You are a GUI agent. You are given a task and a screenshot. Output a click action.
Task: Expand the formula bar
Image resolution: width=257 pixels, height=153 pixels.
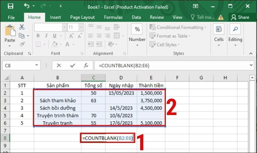[251, 65]
